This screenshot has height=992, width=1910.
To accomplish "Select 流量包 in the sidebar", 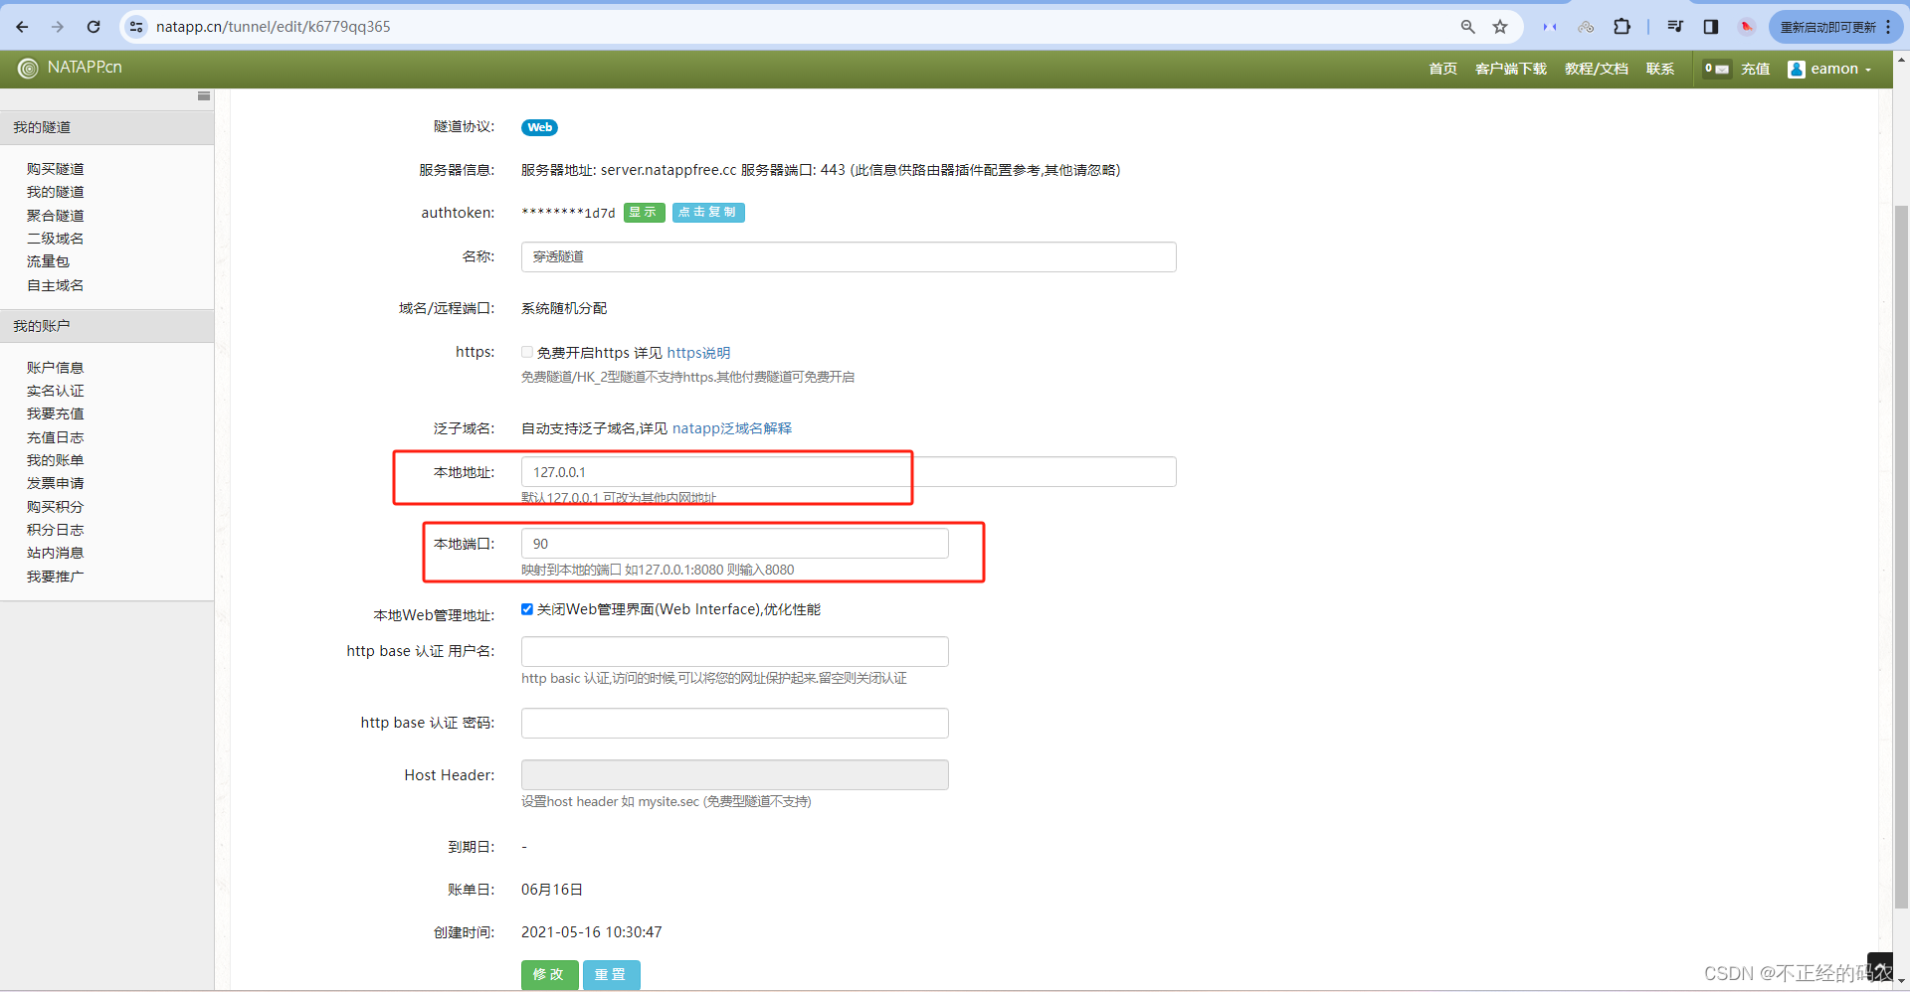I will coord(48,261).
